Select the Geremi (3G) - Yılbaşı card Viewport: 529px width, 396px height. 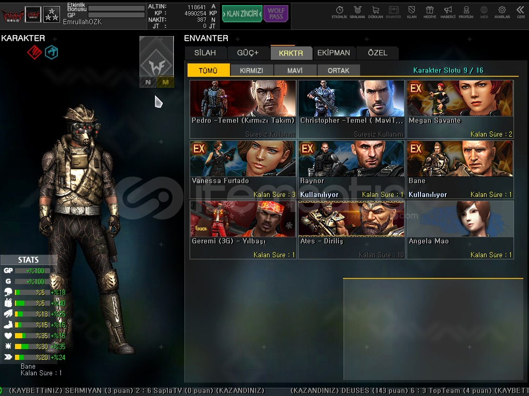243,230
